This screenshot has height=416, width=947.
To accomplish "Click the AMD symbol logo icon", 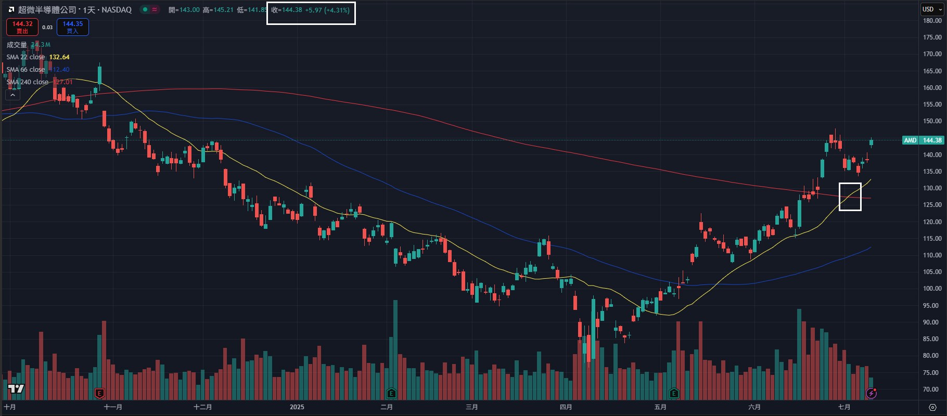I will tap(11, 10).
